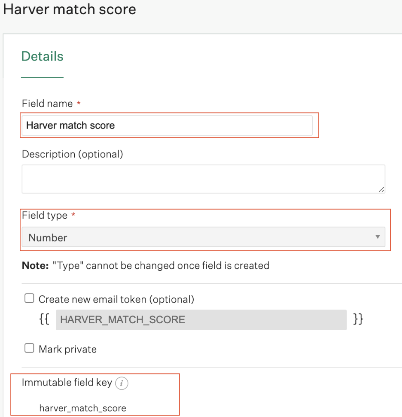Click the HARVER_MATCH_SCORE token field
The width and height of the screenshot is (402, 417).
201,320
